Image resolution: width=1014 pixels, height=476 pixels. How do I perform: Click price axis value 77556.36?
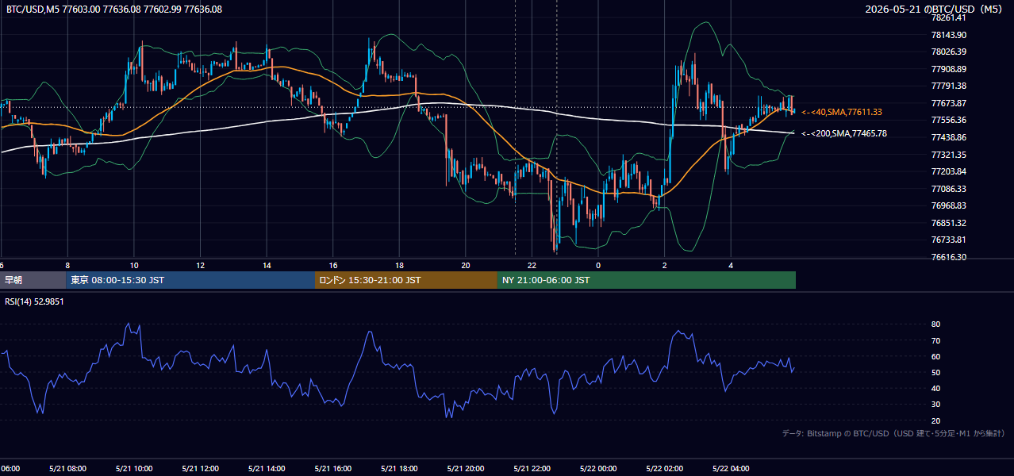coord(948,120)
